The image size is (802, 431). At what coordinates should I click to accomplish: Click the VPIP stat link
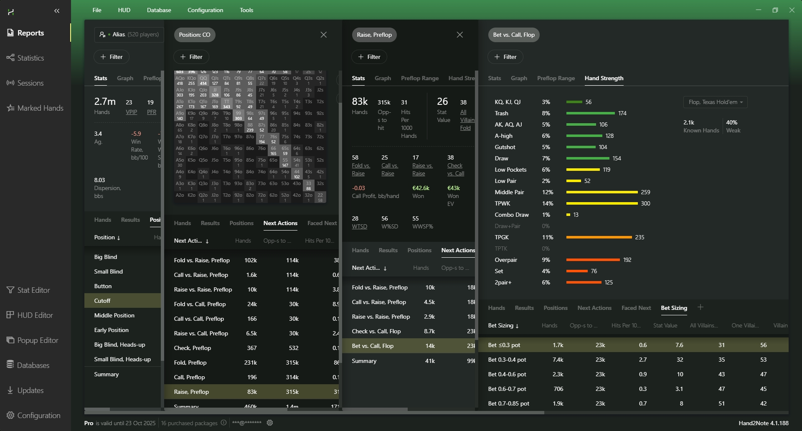[131, 112]
